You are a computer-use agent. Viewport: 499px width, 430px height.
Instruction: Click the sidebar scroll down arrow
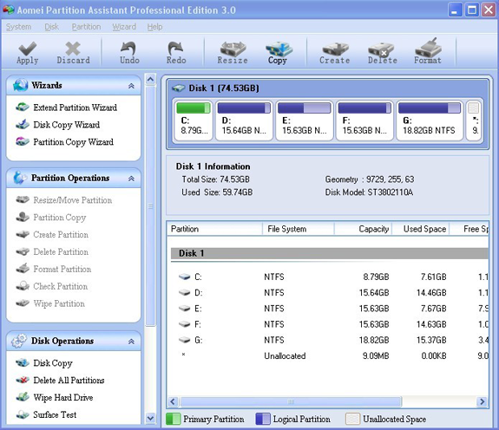(x=150, y=418)
